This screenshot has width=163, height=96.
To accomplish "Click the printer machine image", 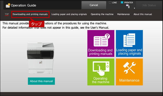I will point(40,58).
